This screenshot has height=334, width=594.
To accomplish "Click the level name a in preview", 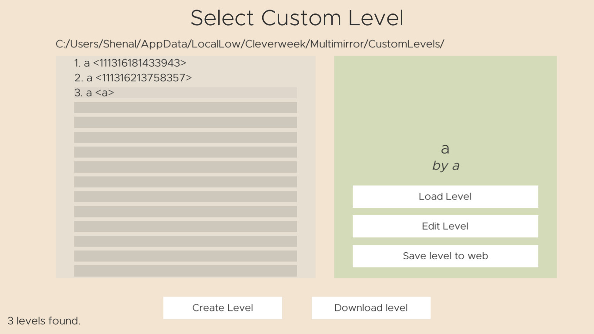I will pyautogui.click(x=445, y=150).
